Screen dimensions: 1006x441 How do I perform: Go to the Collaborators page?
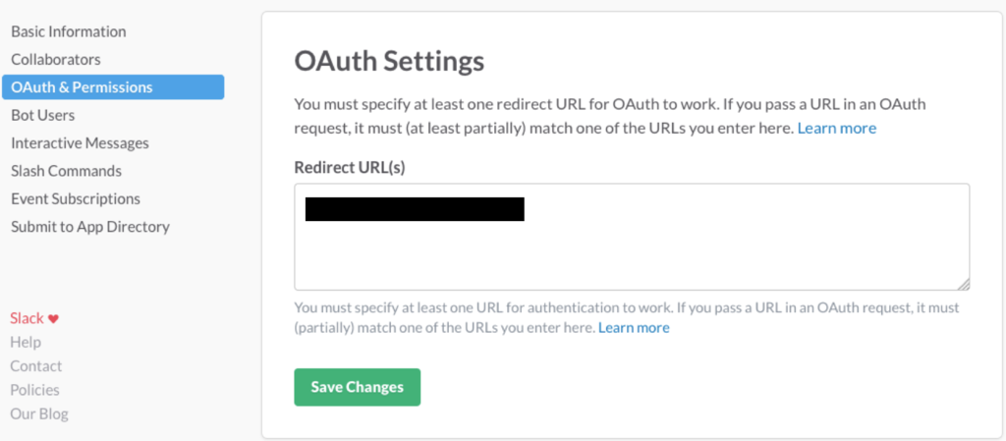[56, 60]
